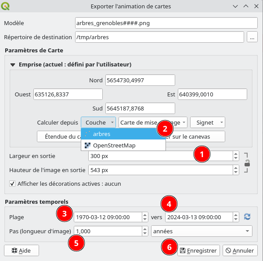Click the aspect ratio lock icon
The height and width of the screenshot is (261, 263).
click(247, 163)
